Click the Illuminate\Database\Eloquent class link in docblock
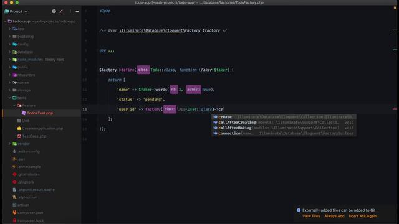 [x=151, y=30]
